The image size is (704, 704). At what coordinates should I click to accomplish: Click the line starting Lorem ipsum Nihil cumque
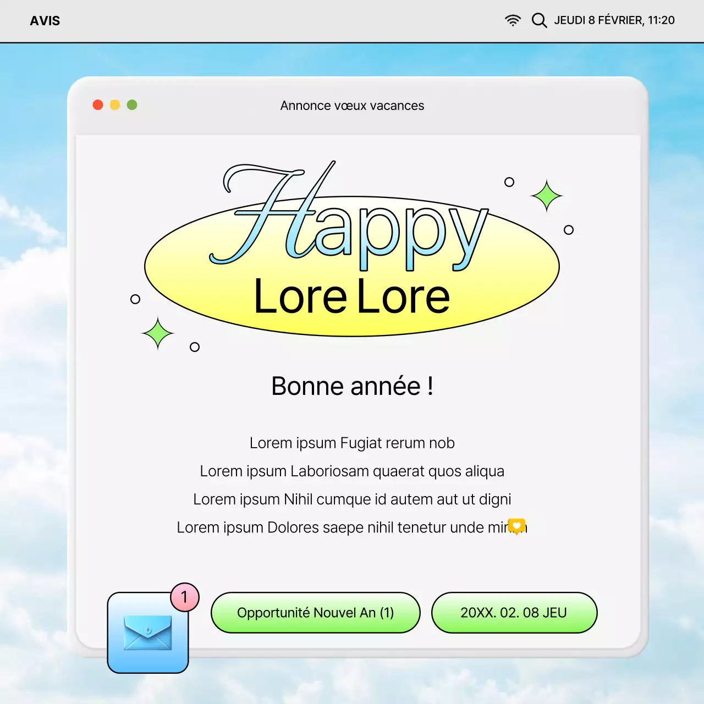click(352, 499)
